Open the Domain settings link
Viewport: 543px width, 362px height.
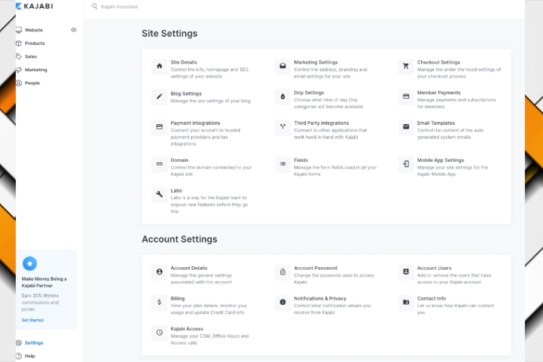click(x=179, y=160)
